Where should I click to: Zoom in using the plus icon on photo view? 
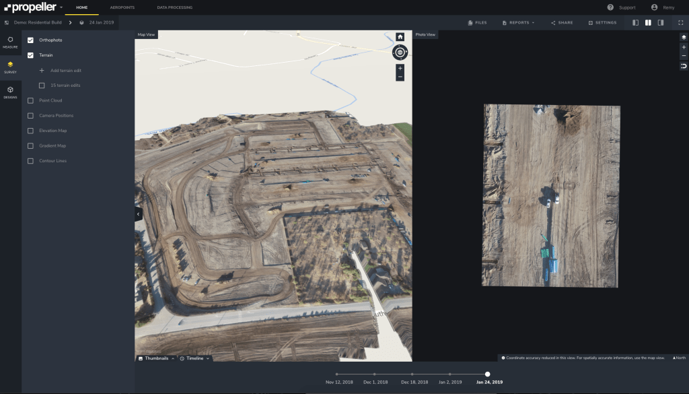coord(684,46)
